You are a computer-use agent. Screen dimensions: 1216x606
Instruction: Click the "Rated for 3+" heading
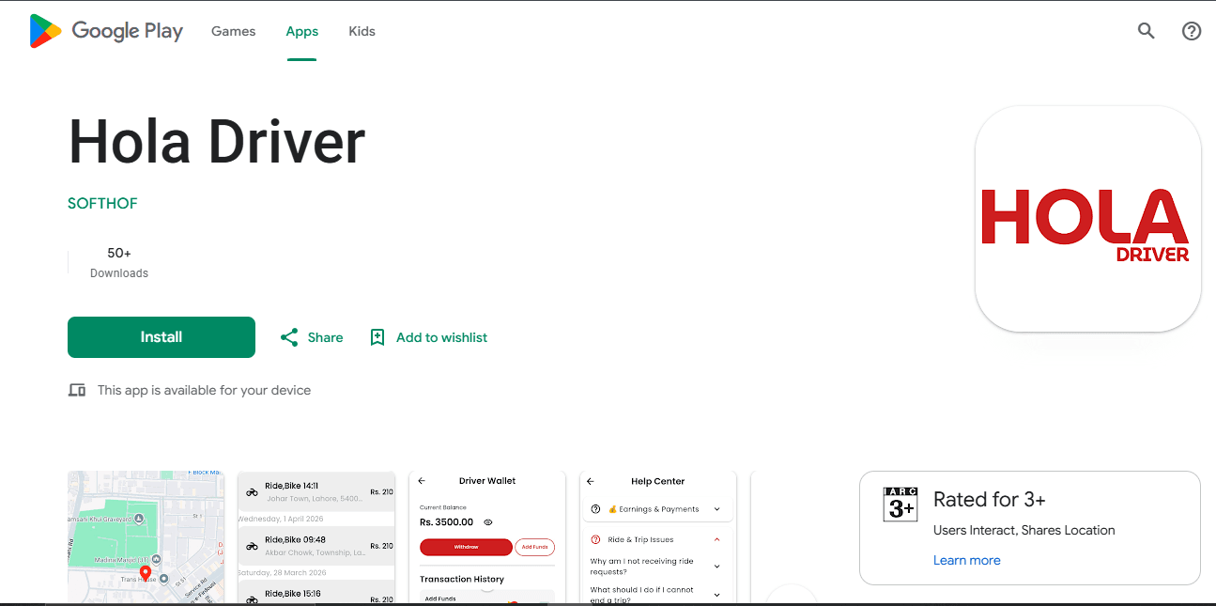point(989,500)
